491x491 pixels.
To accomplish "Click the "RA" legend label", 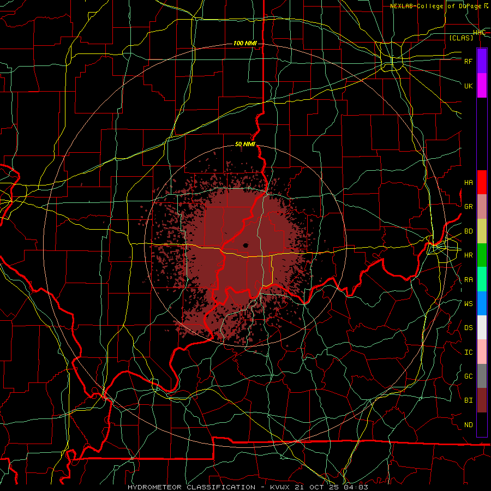I will 468,280.
